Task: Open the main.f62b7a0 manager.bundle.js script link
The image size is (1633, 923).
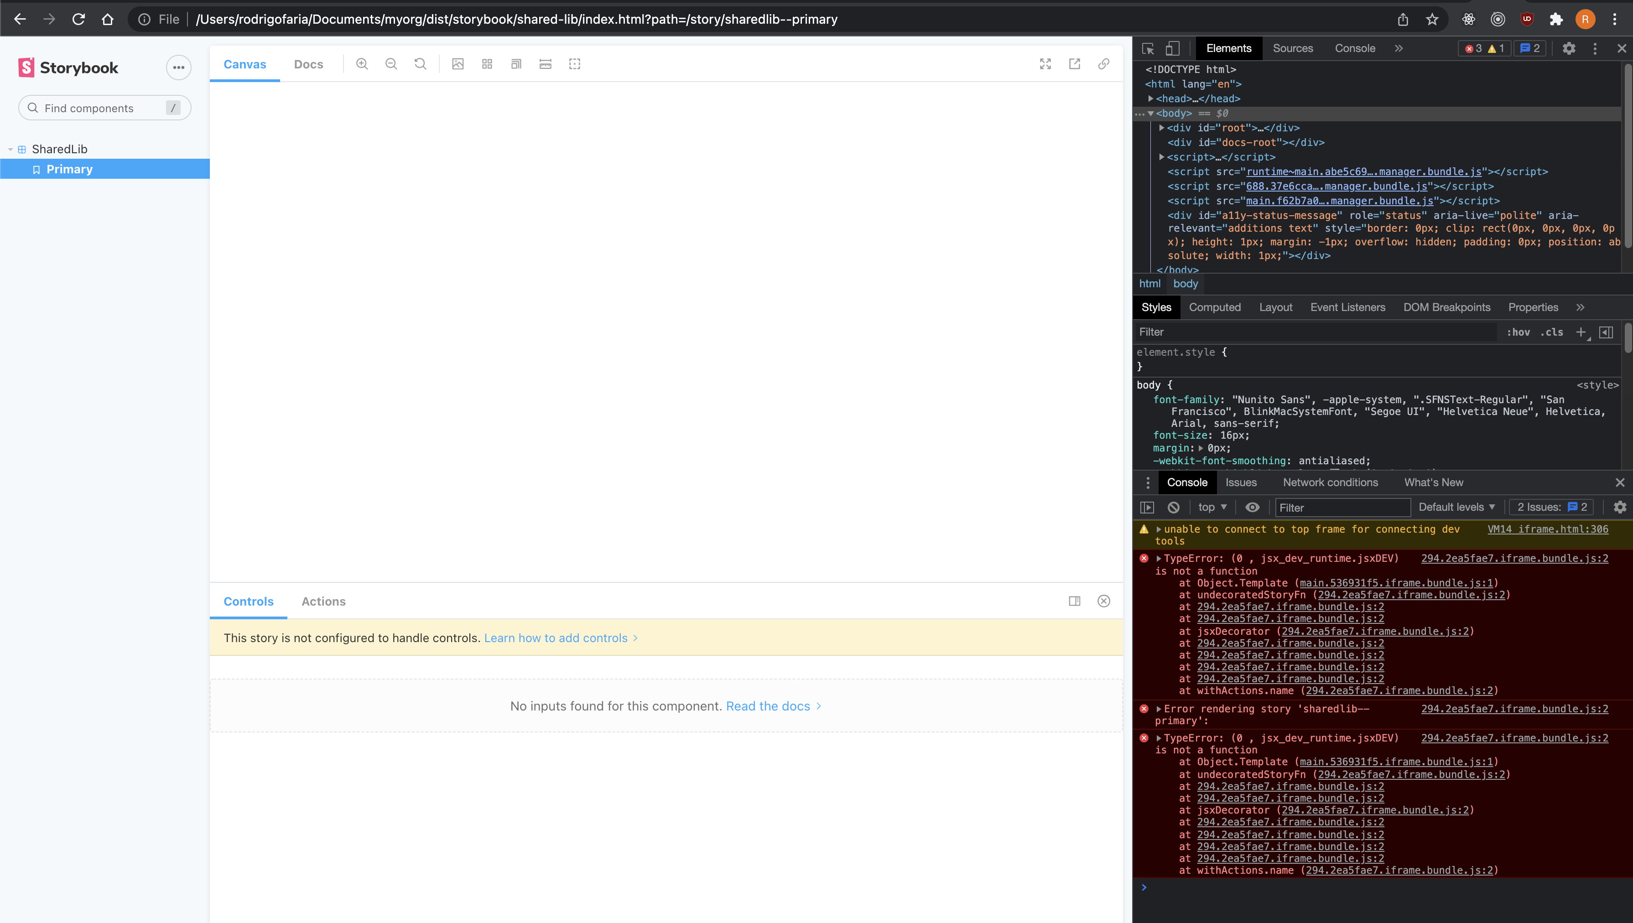Action: (1339, 201)
